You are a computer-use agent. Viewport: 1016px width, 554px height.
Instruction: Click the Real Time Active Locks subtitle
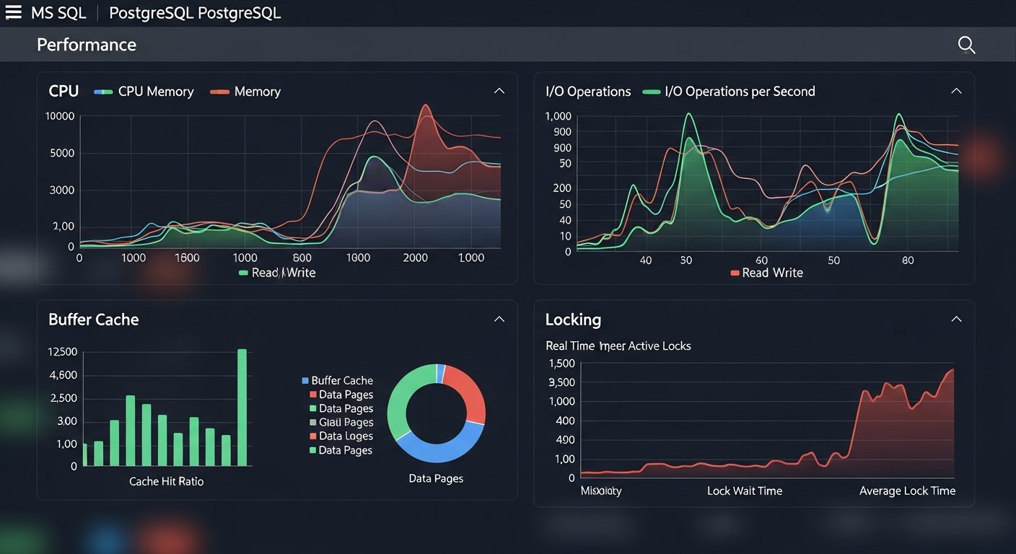point(618,346)
